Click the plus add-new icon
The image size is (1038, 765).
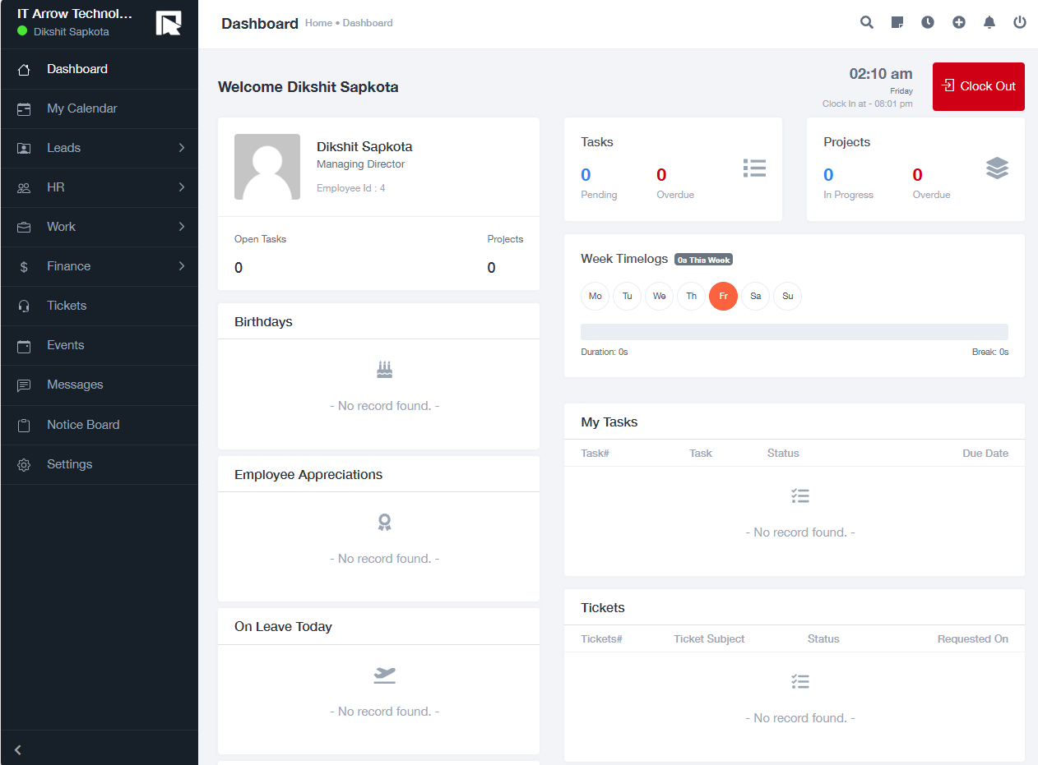tap(959, 22)
